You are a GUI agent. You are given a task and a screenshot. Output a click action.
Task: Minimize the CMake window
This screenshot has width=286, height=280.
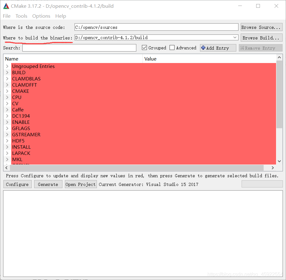pyautogui.click(x=240, y=6)
